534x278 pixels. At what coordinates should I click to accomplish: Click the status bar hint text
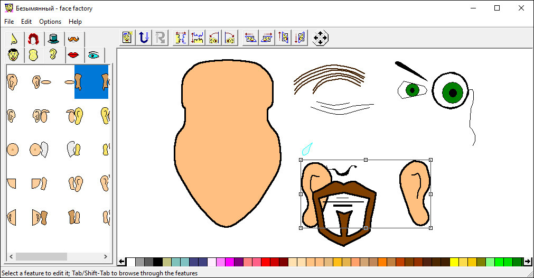click(99, 273)
